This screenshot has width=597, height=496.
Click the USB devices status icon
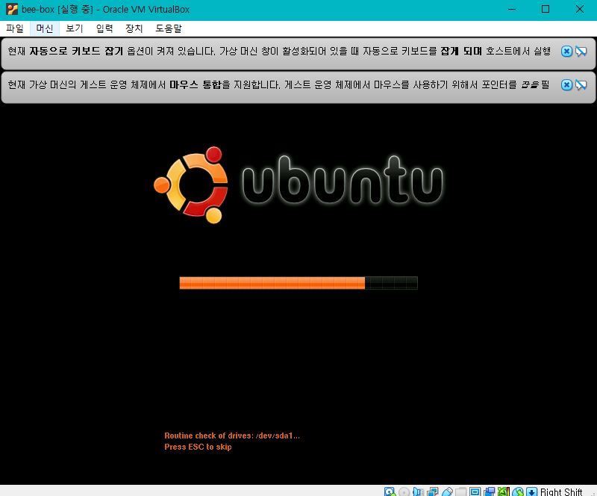tap(447, 492)
